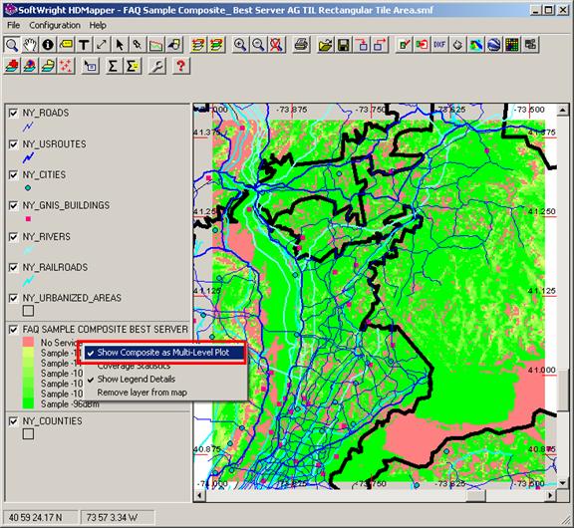Click the NY_RAILROADS cyan line symbol
Image resolution: width=574 pixels, height=528 pixels.
pyautogui.click(x=28, y=281)
